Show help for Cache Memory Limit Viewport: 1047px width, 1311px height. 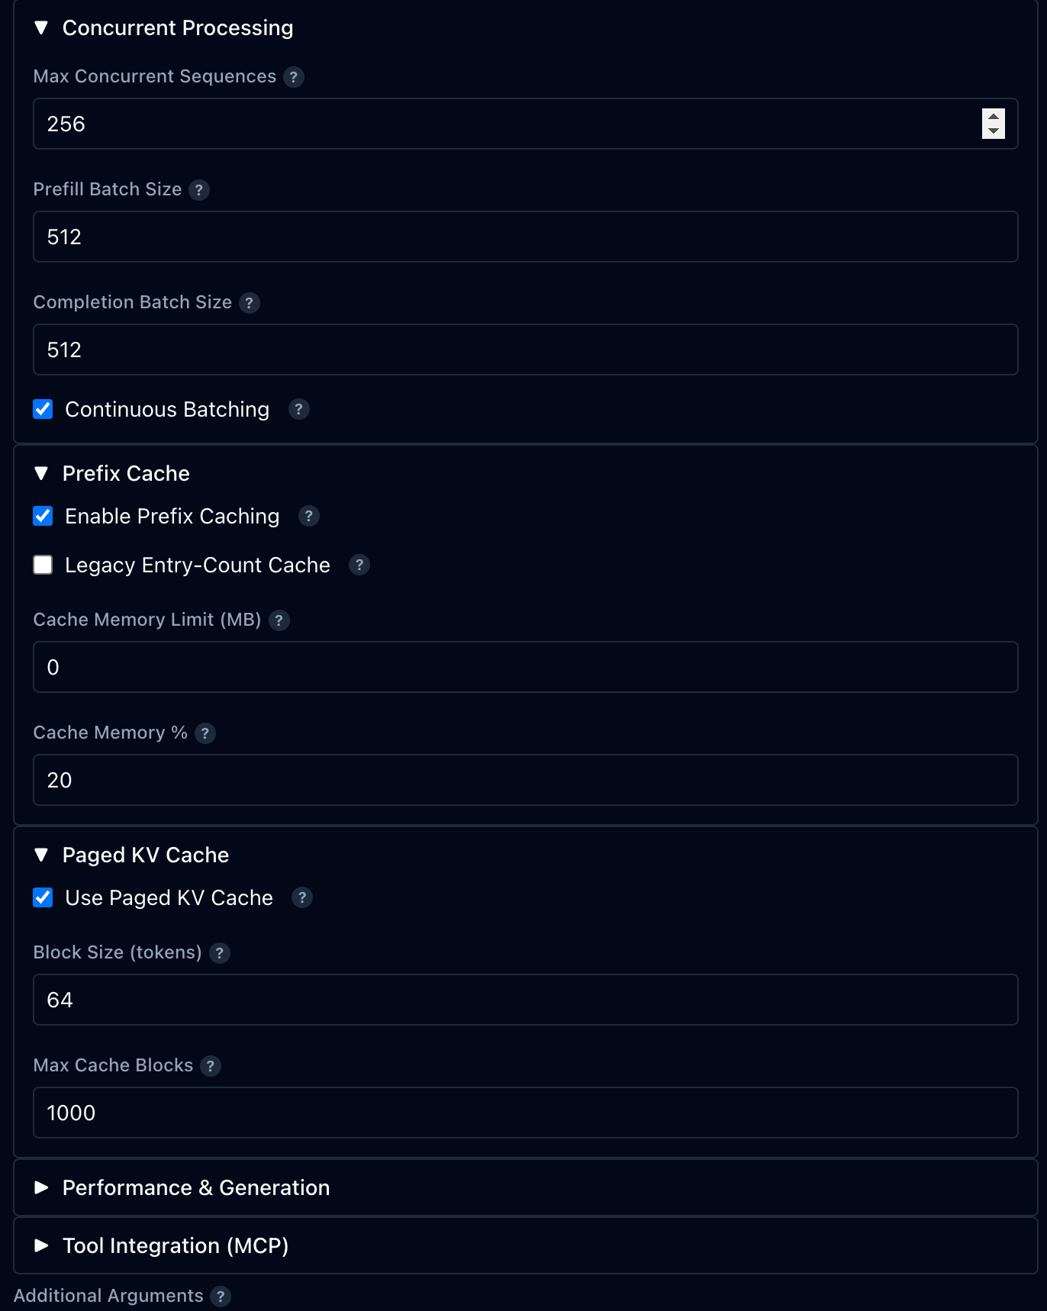pos(280,620)
